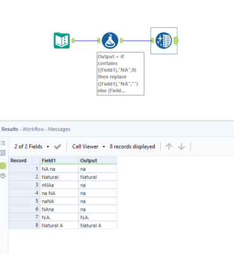Click record number 5 row header
This screenshot has width=234, height=254.
24,201
